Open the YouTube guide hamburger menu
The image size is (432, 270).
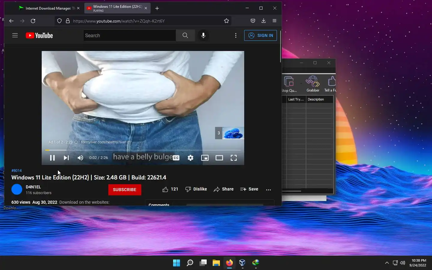[x=15, y=35]
